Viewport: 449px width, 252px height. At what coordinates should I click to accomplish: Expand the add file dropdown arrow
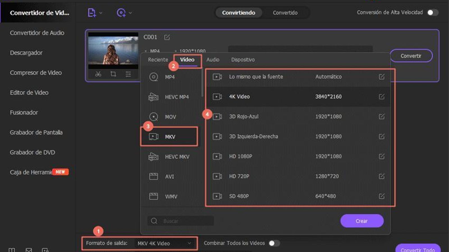coord(101,13)
